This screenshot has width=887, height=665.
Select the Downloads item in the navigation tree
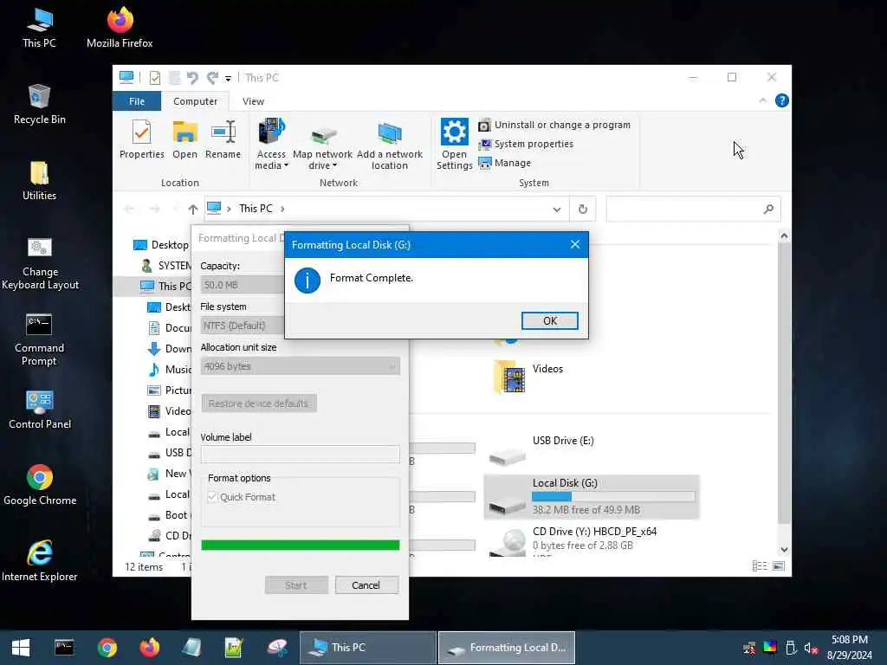169,348
